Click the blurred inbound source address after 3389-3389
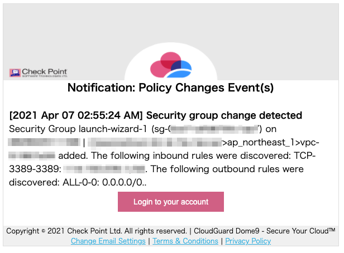The image size is (344, 253). [104, 169]
